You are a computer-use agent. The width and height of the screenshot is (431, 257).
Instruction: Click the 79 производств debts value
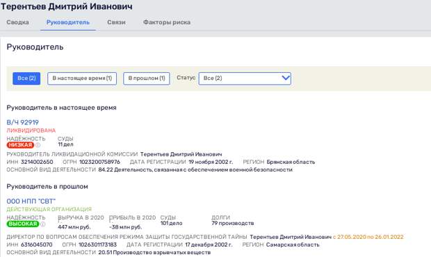coord(233,223)
